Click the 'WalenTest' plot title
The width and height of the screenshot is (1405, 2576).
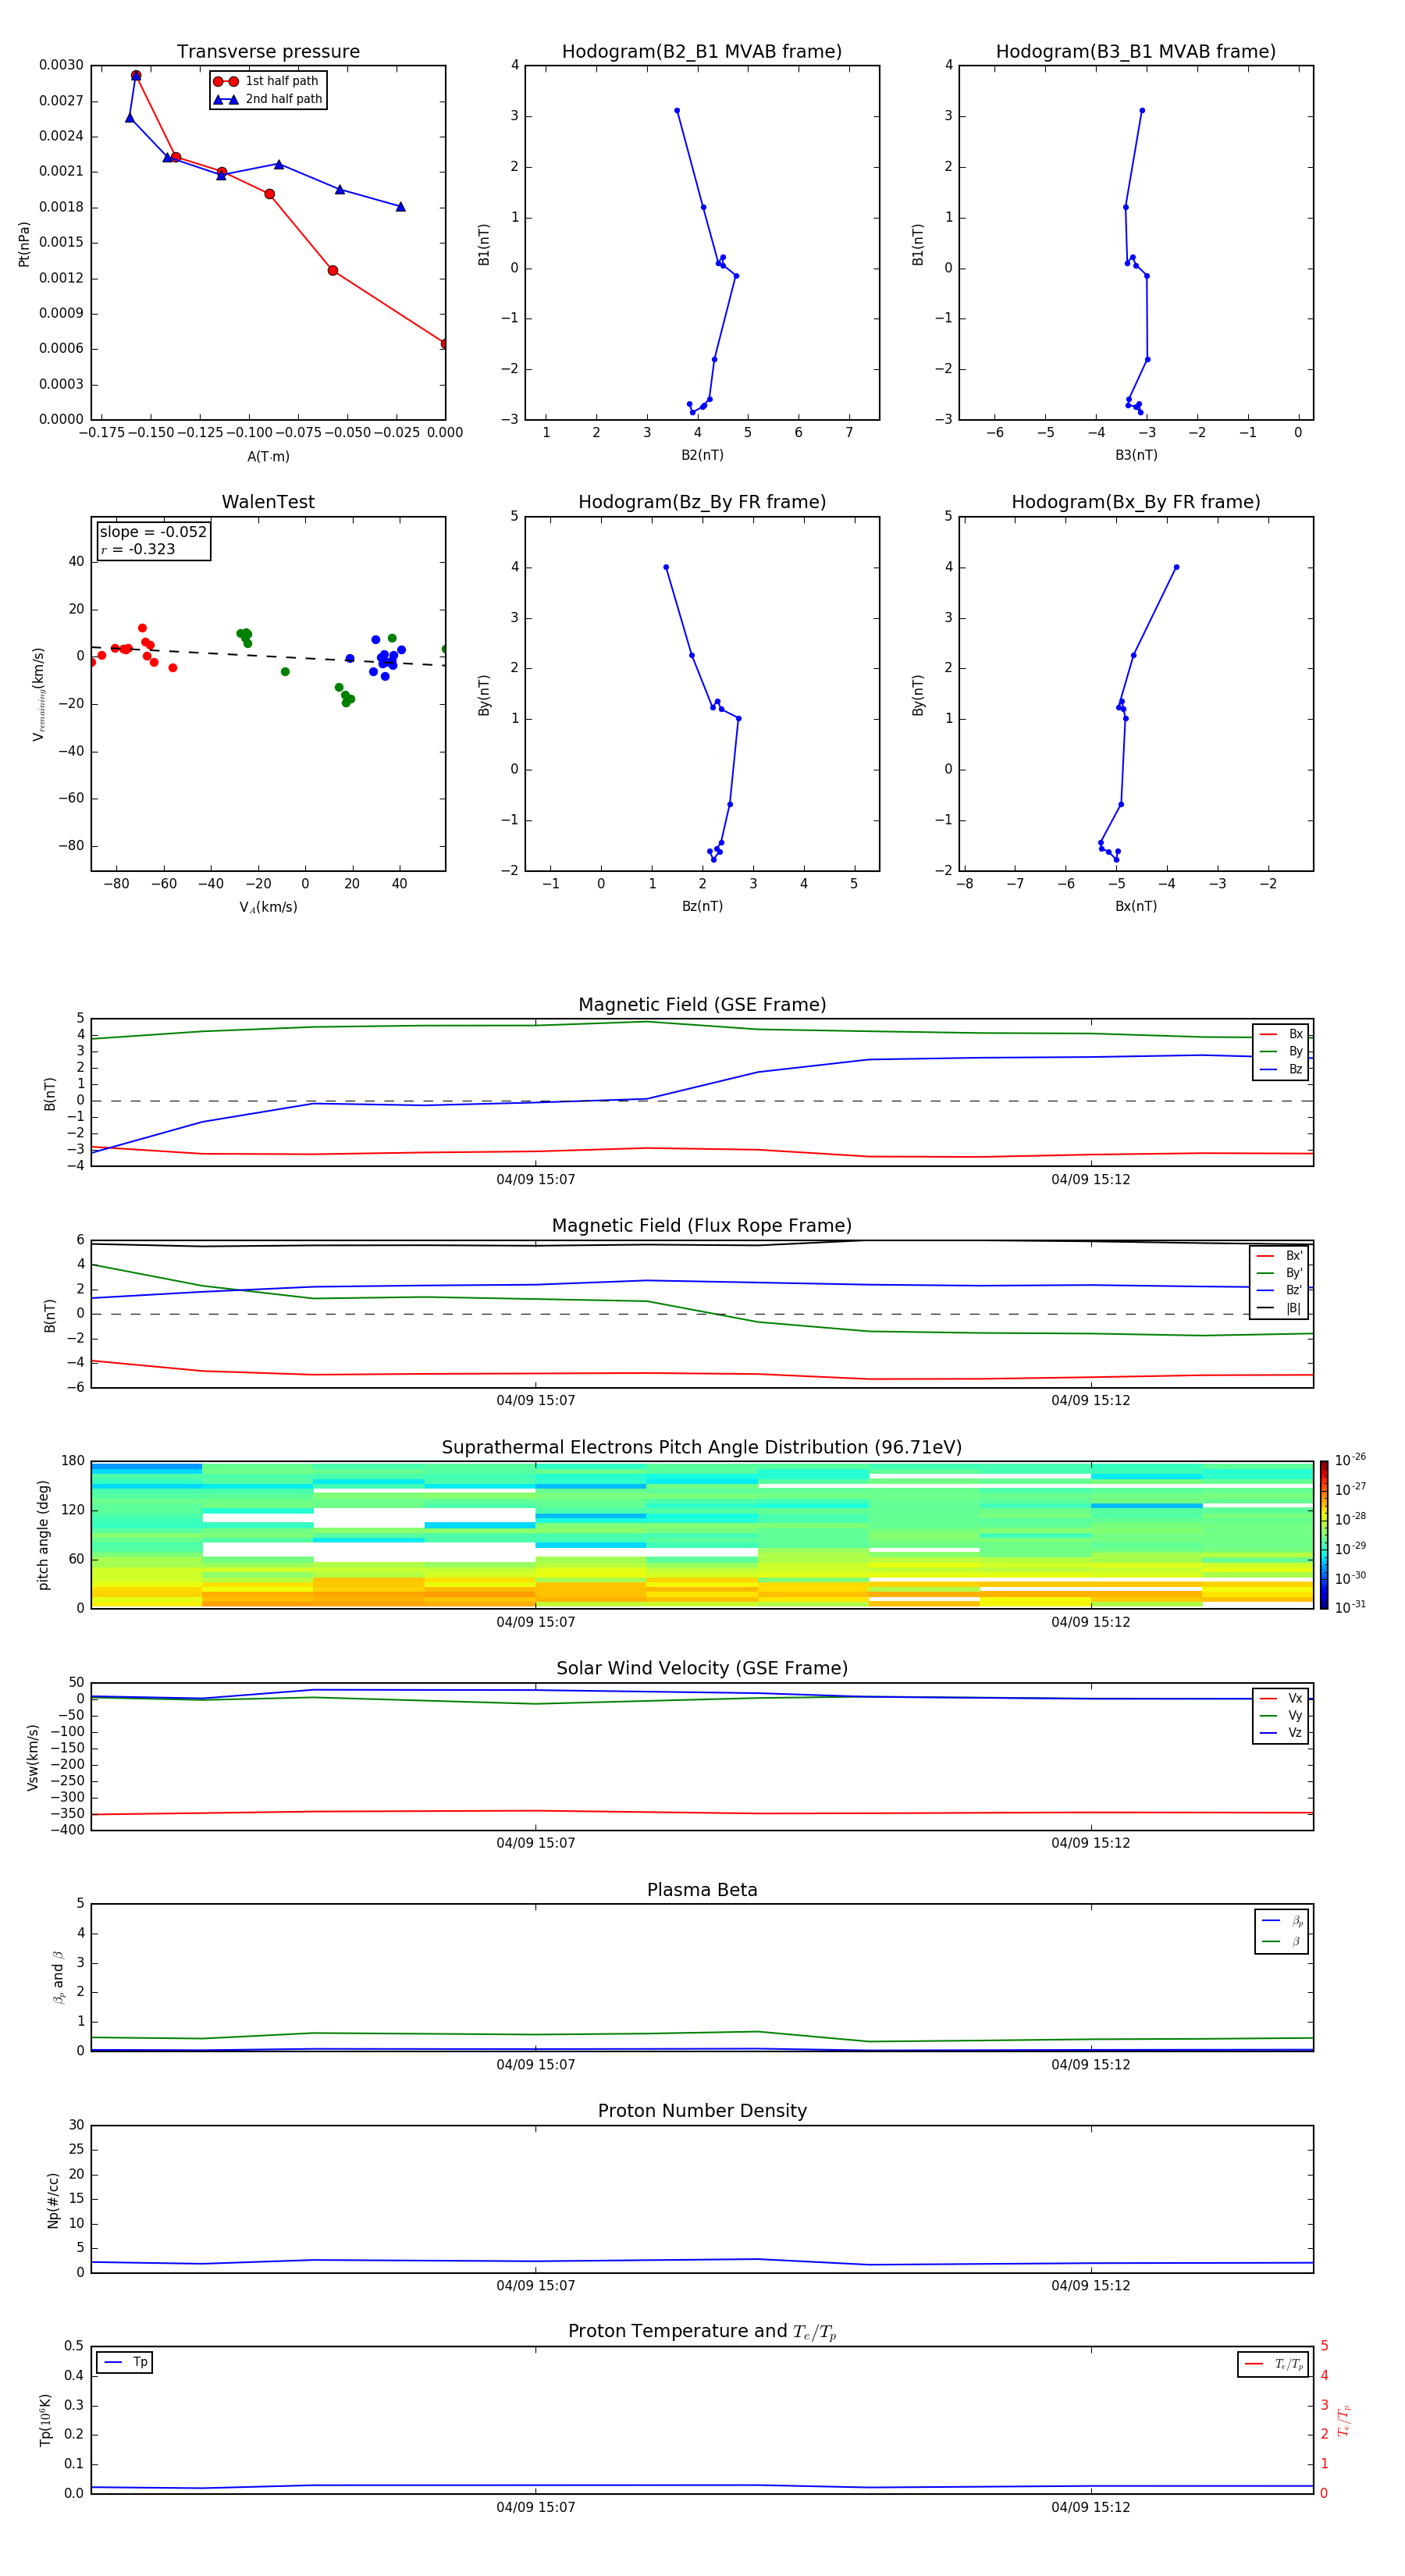[268, 502]
